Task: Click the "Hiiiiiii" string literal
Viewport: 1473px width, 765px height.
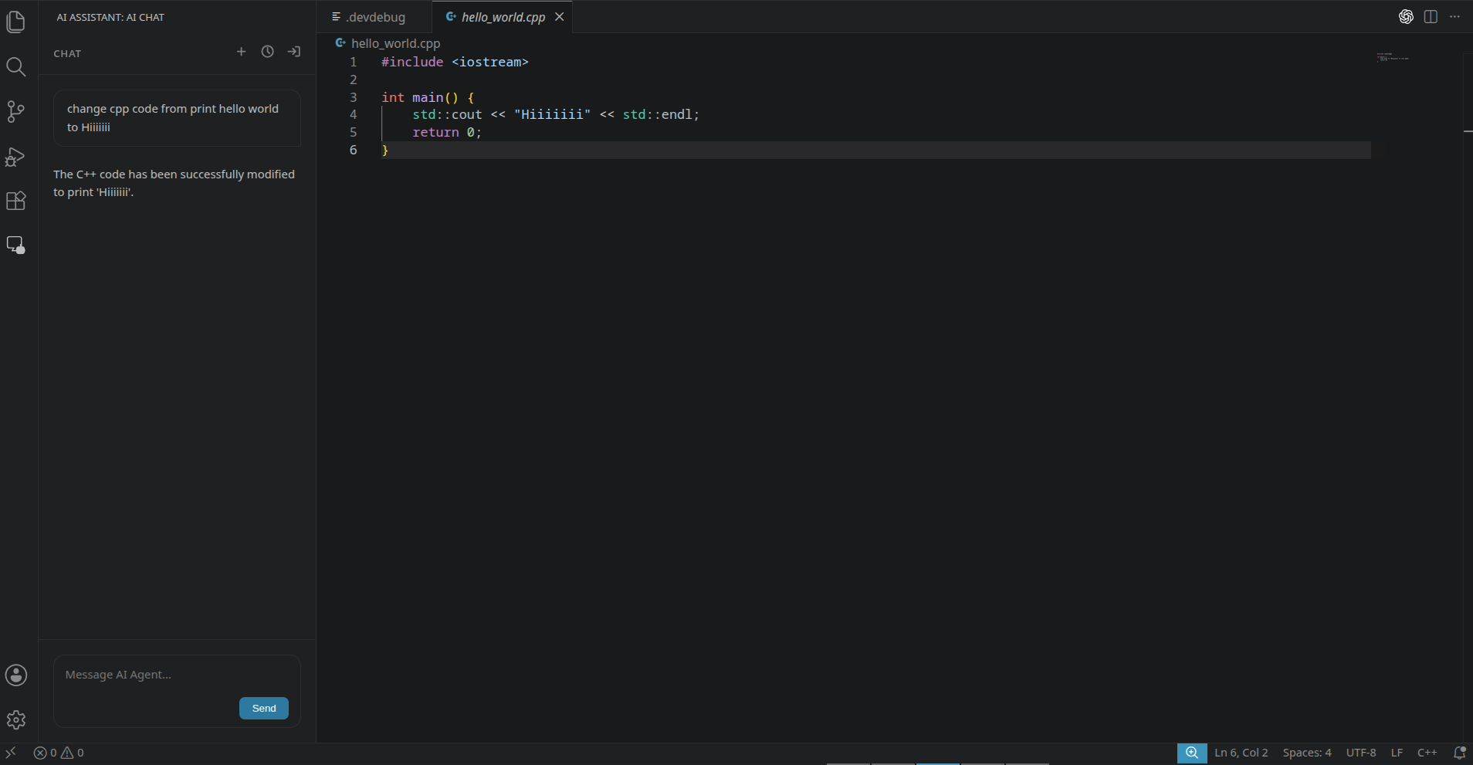Action: click(552, 114)
